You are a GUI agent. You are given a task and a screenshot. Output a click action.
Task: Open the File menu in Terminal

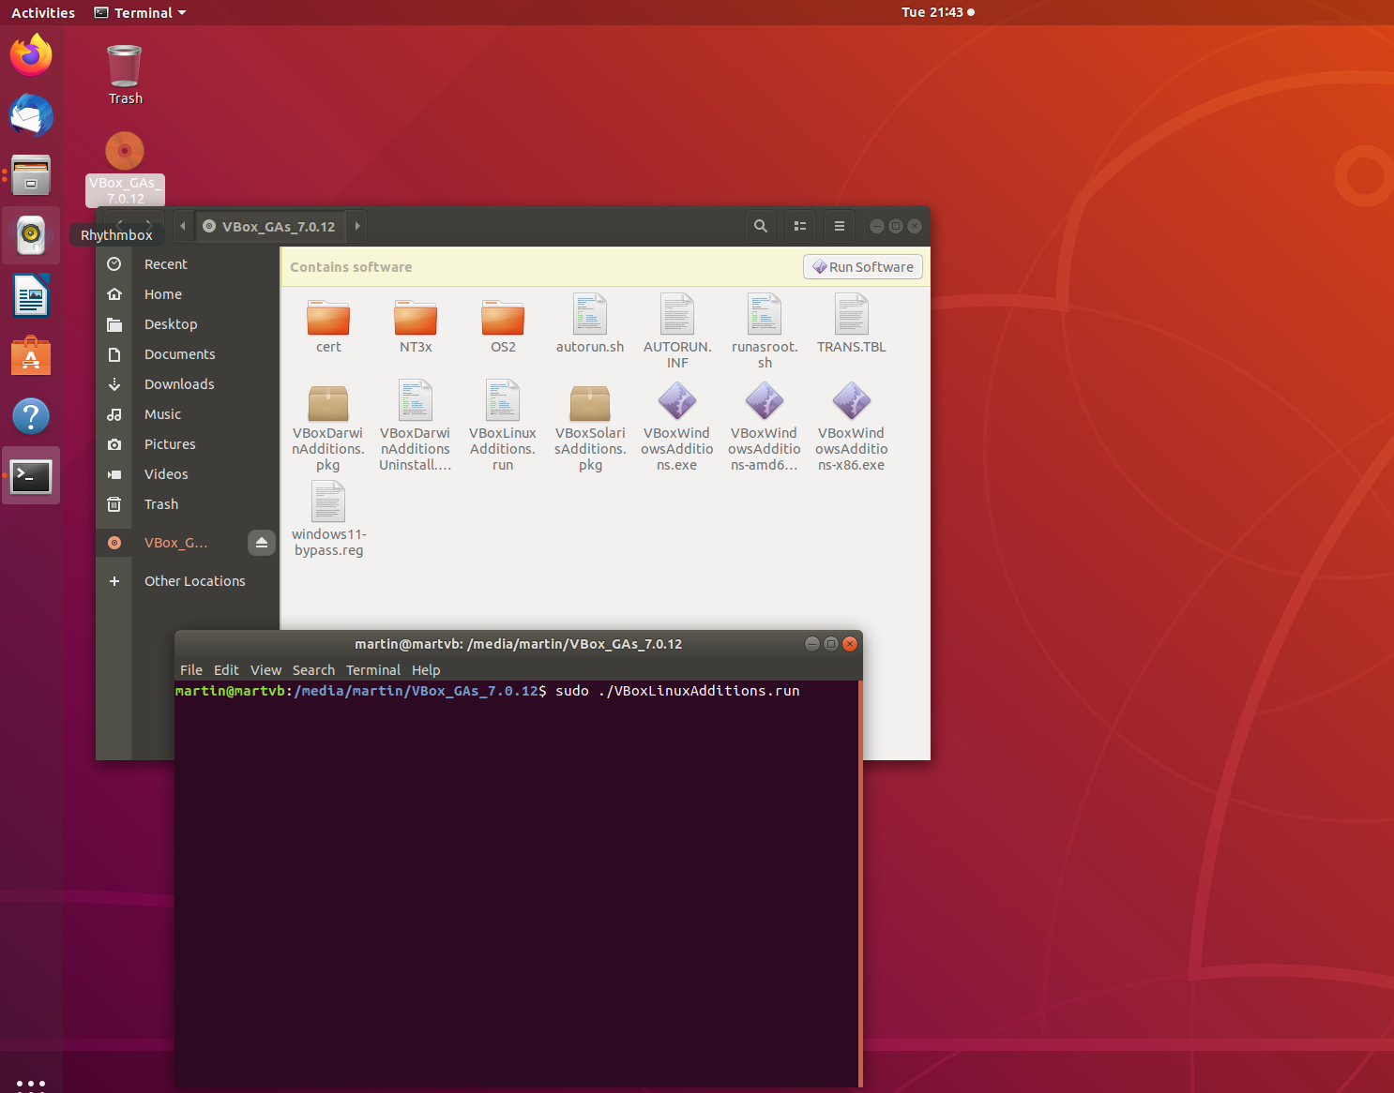191,670
